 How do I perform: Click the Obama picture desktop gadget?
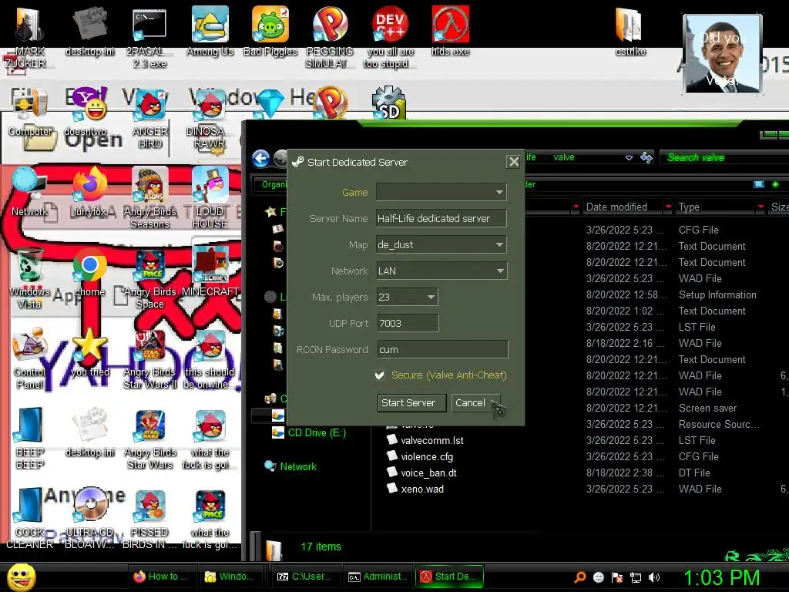723,54
